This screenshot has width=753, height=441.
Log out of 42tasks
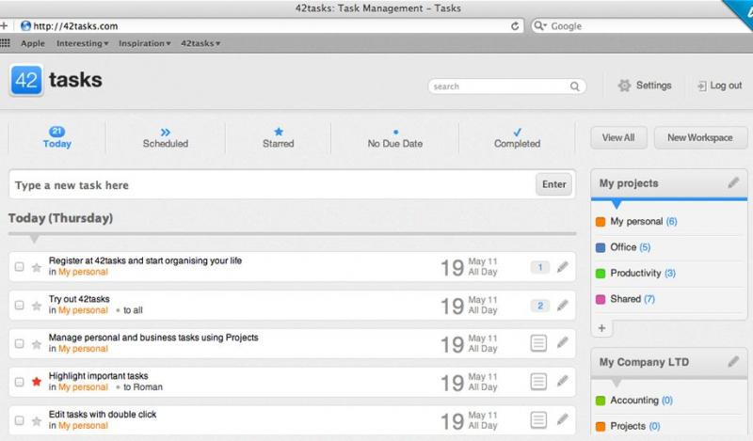pyautogui.click(x=719, y=86)
